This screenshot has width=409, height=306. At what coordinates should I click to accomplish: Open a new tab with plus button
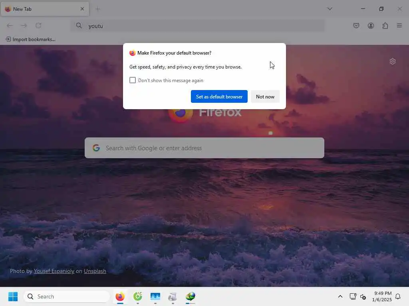coord(98,9)
